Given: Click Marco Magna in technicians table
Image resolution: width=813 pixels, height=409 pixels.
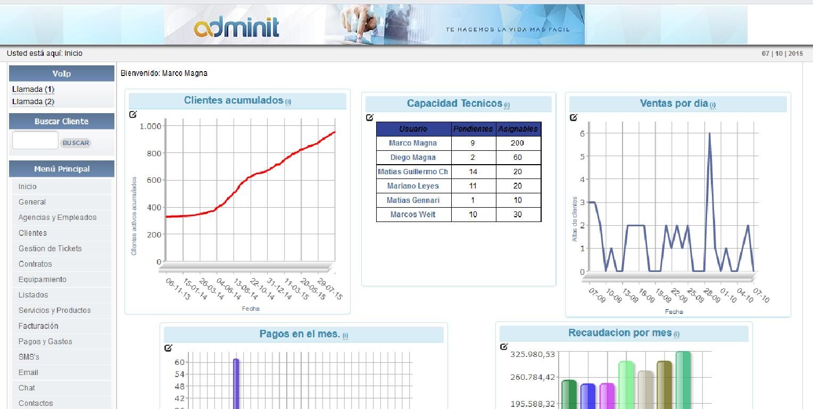Looking at the screenshot, I should pos(413,143).
